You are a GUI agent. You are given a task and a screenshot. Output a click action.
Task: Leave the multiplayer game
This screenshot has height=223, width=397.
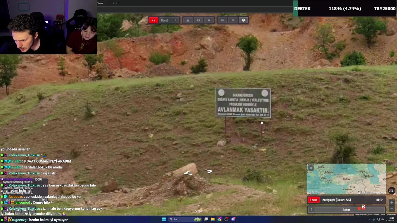click(314, 200)
